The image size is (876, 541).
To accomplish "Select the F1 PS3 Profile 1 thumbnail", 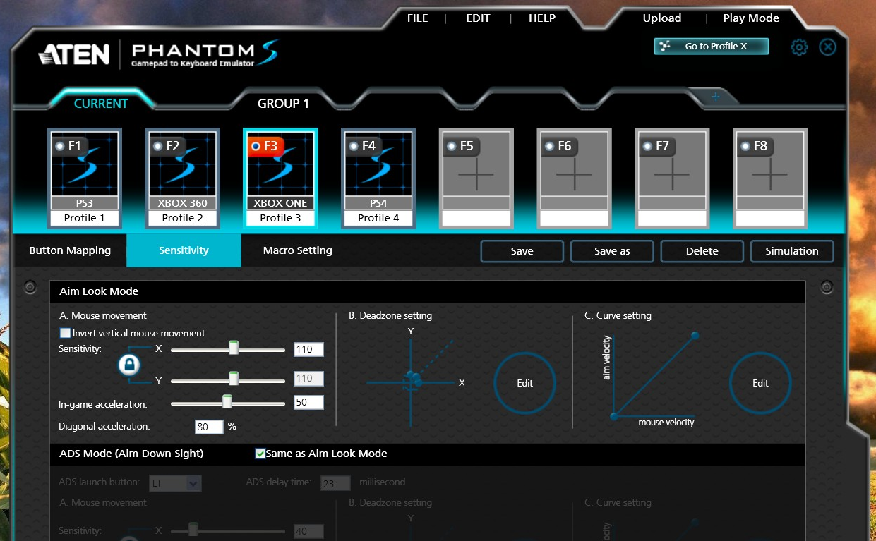I will coord(85,178).
